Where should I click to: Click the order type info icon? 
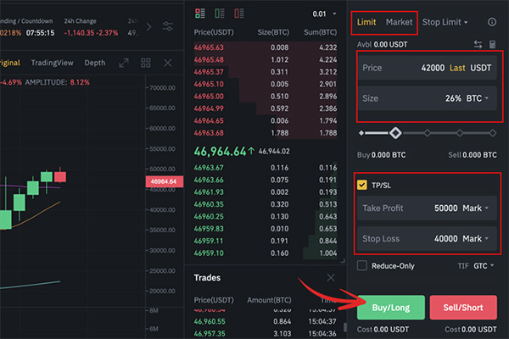coord(492,21)
